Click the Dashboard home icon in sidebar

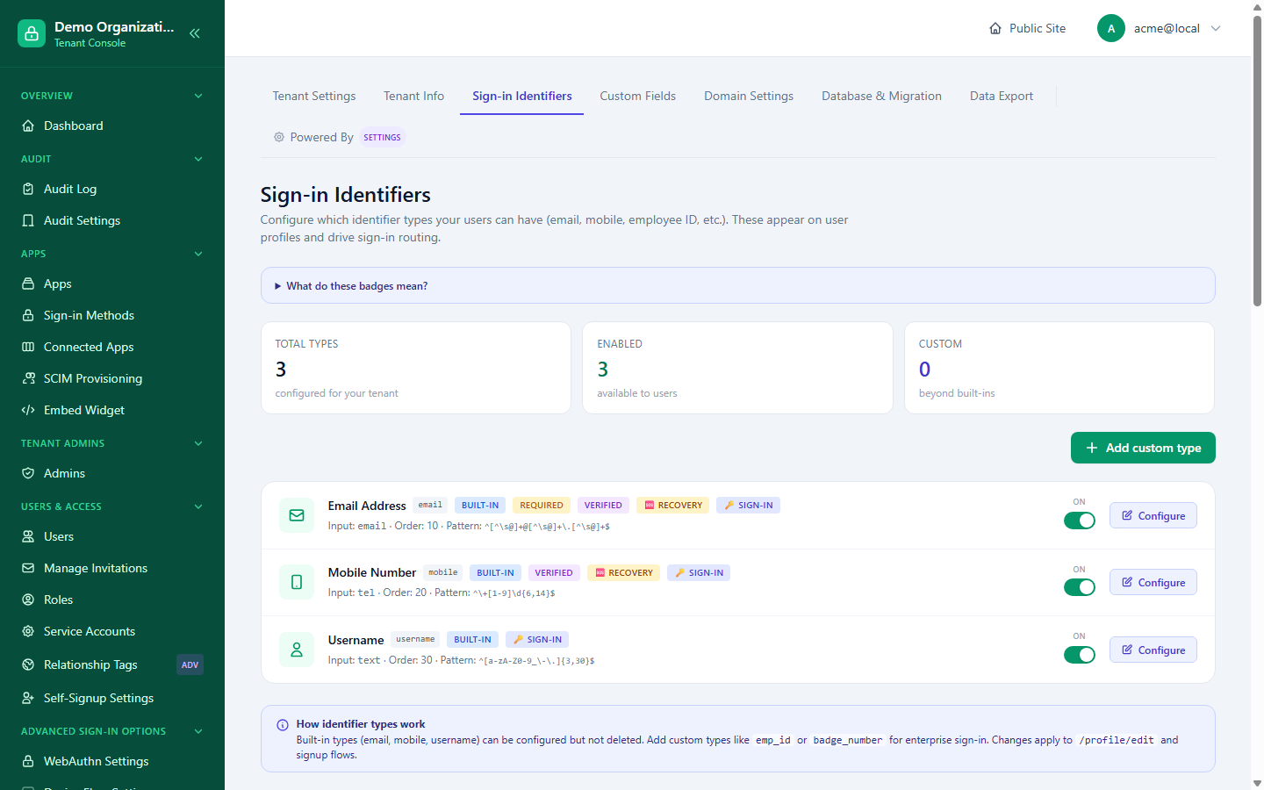pyautogui.click(x=28, y=126)
